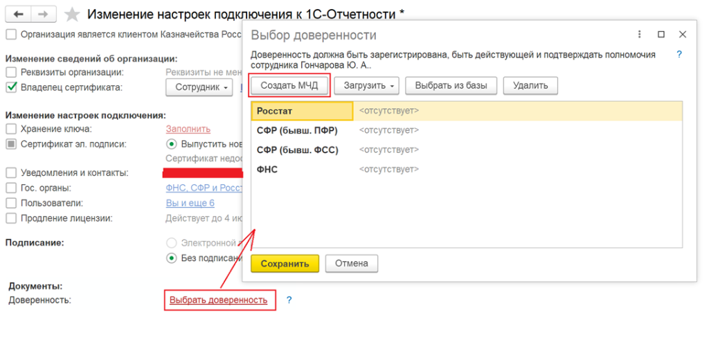The width and height of the screenshot is (709, 349).
Task: Open help question mark in dialog
Action: click(679, 55)
